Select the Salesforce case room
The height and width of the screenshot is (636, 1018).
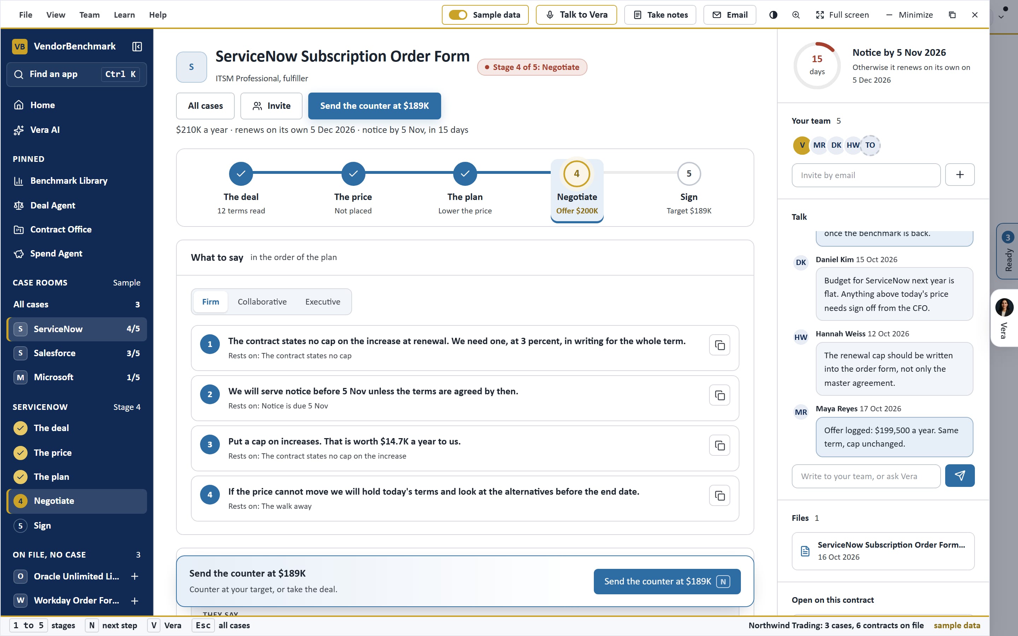77,353
